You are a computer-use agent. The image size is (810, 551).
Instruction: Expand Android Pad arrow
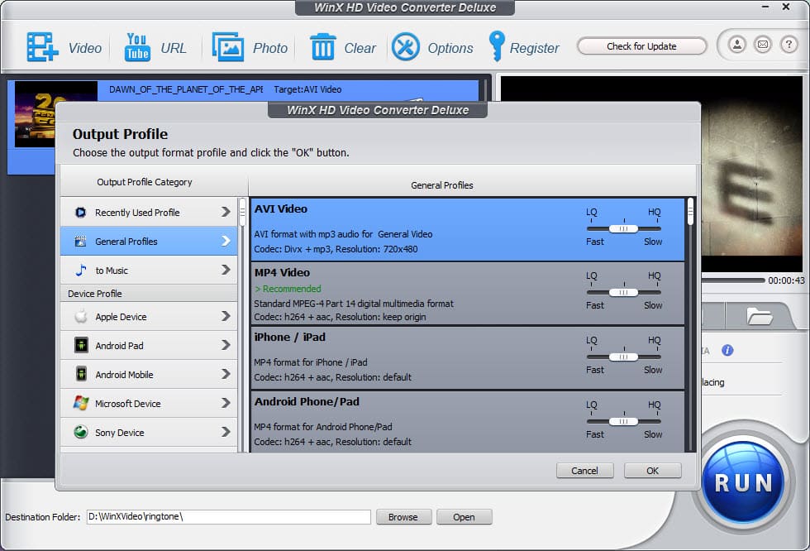coord(226,345)
